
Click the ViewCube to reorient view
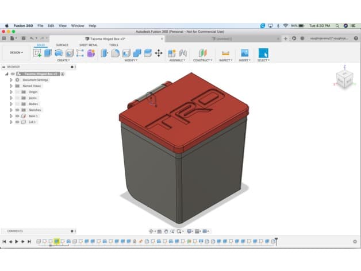[x=344, y=80]
